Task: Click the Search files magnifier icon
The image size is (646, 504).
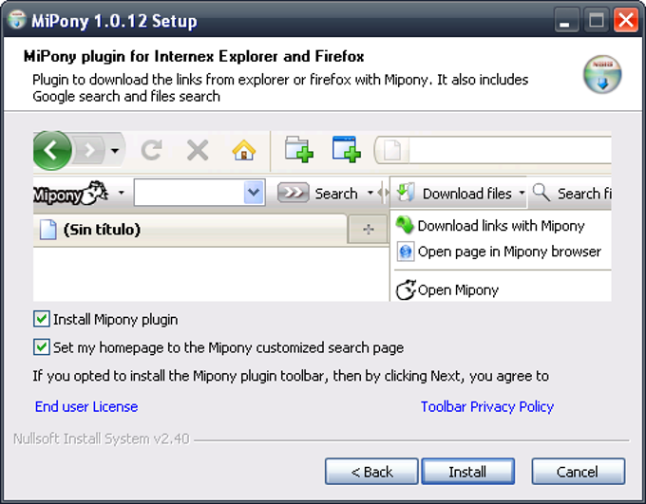Action: point(541,193)
